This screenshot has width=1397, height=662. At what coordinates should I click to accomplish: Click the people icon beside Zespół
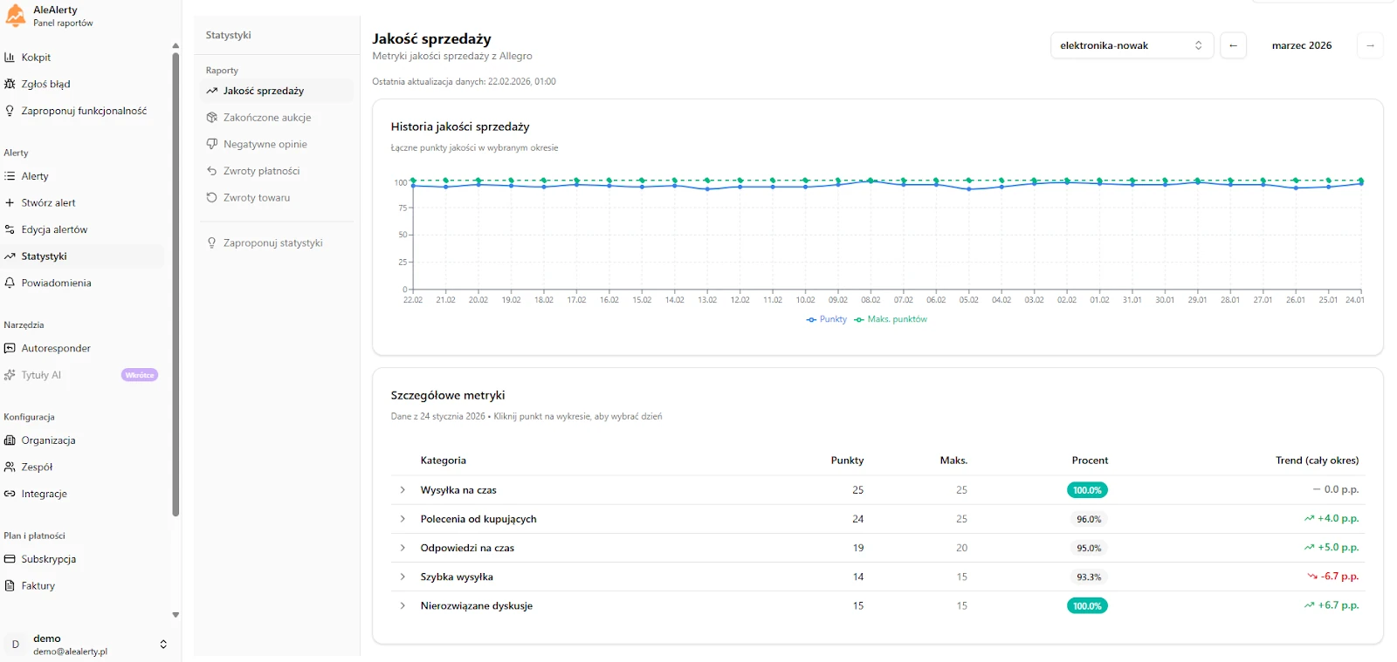click(10, 467)
